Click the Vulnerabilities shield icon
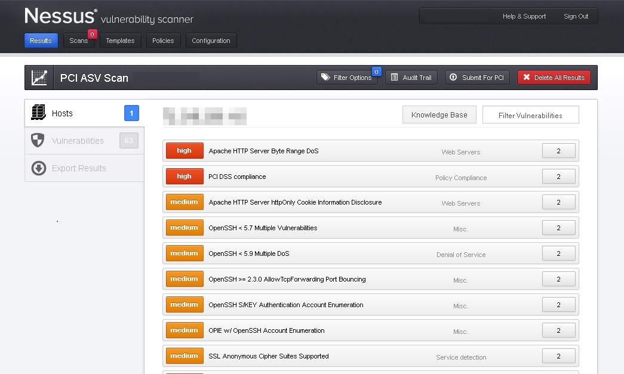Screen dimensions: 624x374 point(38,141)
